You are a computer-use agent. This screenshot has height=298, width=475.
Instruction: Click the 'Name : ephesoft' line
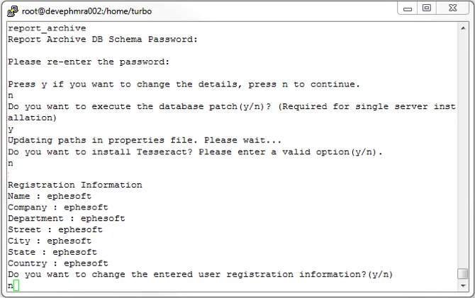[x=49, y=196]
